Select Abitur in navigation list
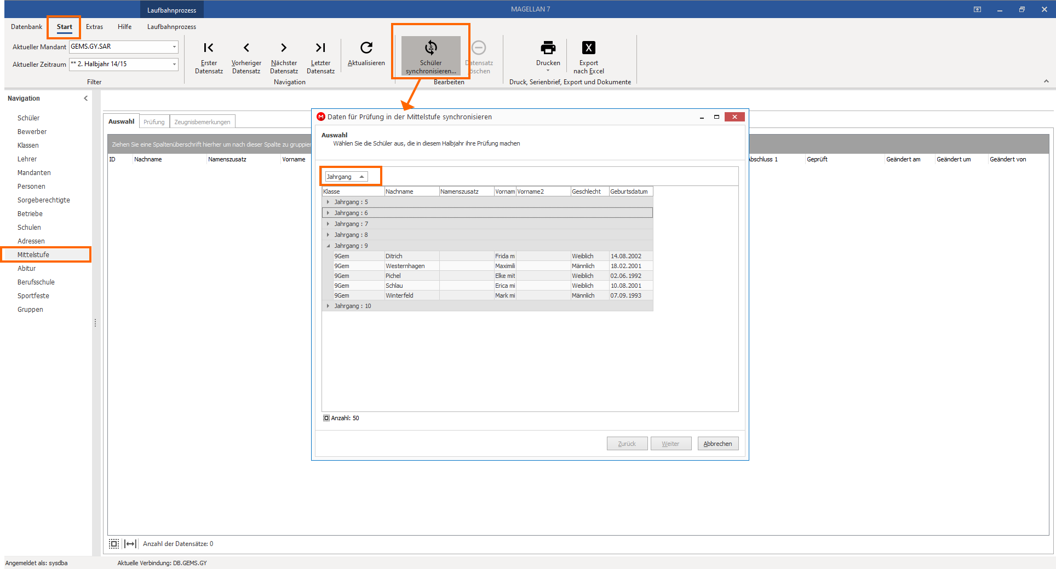Viewport: 1056px width, 569px height. pyautogui.click(x=26, y=269)
